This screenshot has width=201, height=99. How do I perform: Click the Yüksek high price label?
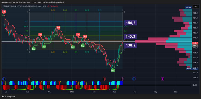click(x=188, y=7)
